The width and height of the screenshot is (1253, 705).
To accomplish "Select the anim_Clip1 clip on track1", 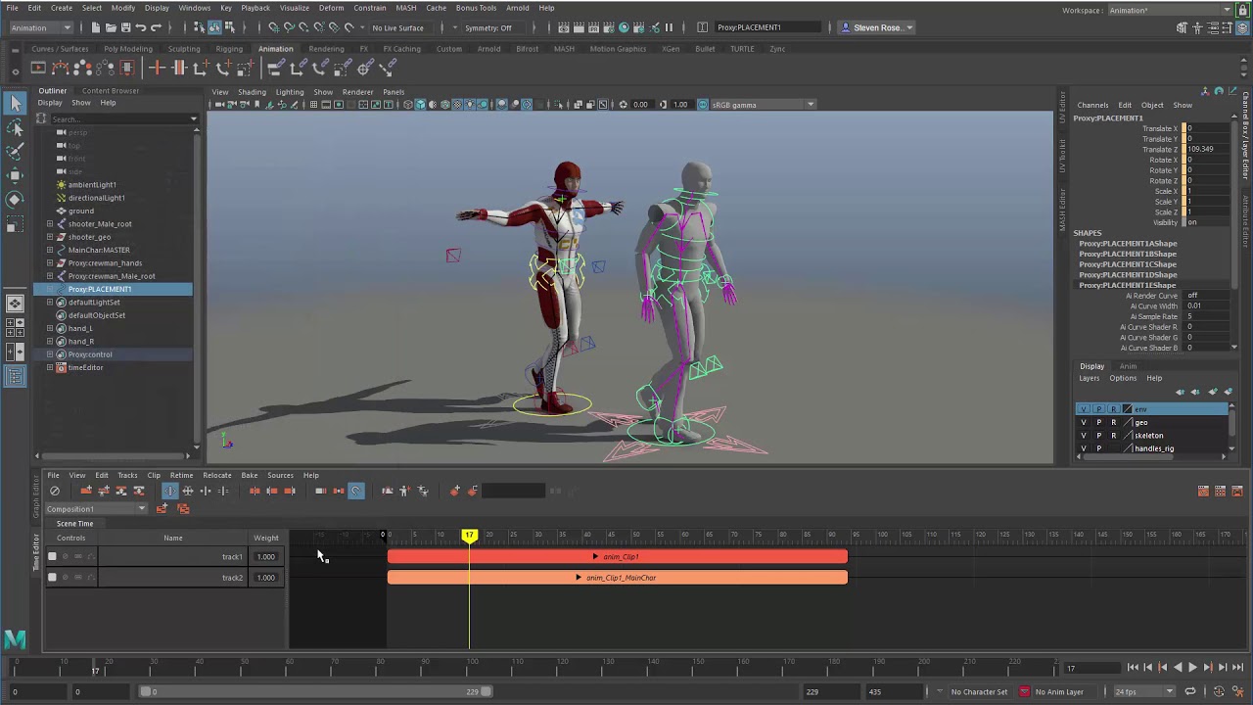I will (618, 556).
